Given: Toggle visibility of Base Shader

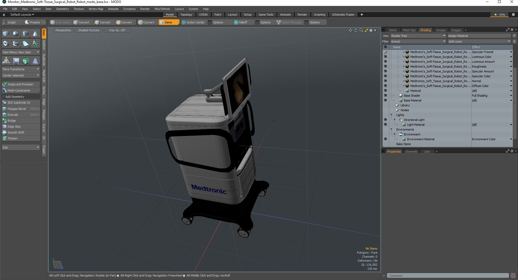Looking at the screenshot, I should (385, 96).
